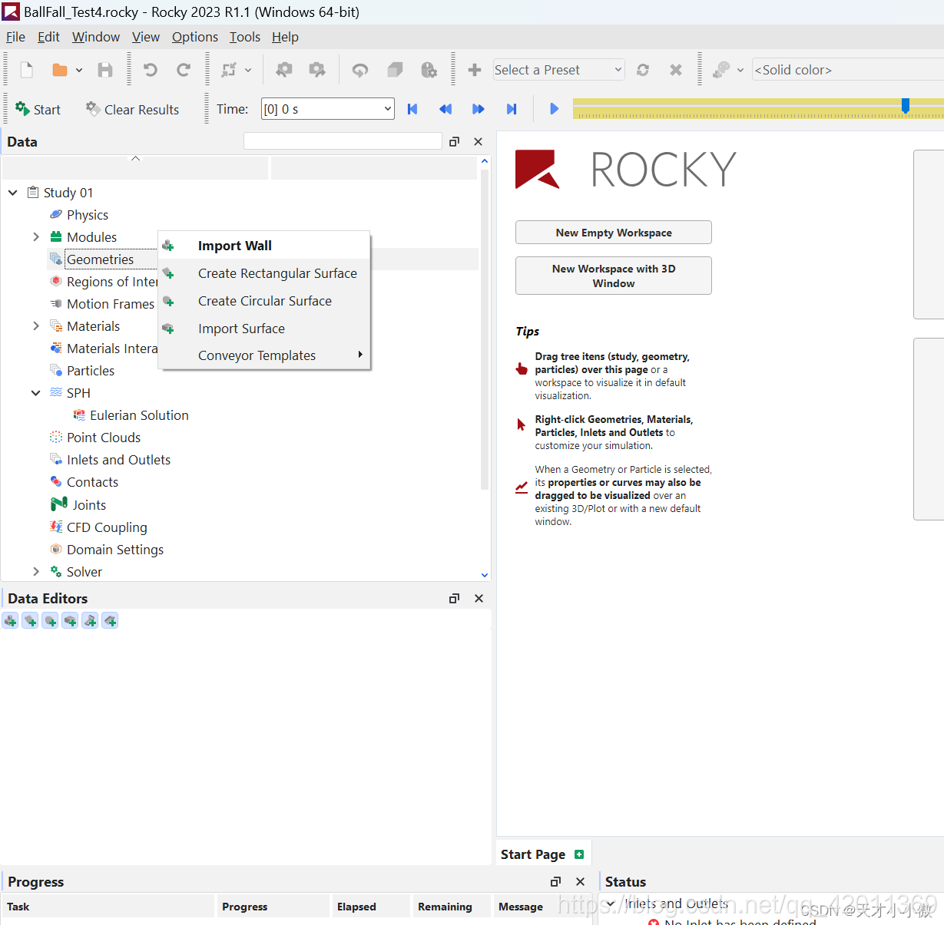
Task: Click New Empty Workspace button
Action: point(614,233)
